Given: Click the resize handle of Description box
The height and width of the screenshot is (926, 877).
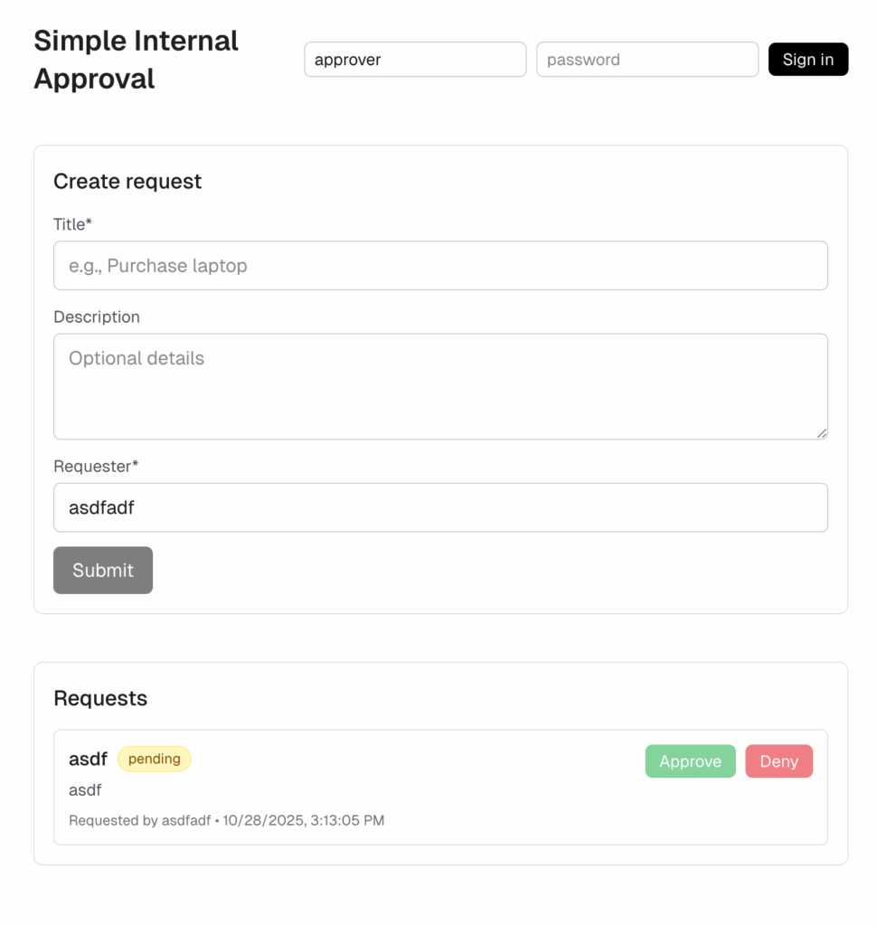Looking at the screenshot, I should coord(822,433).
